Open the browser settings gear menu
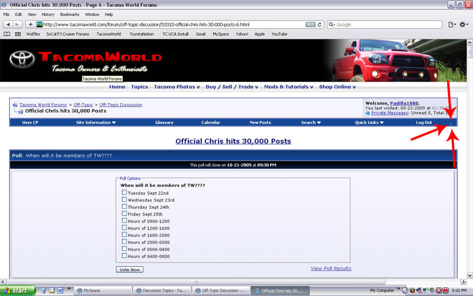 (463, 25)
